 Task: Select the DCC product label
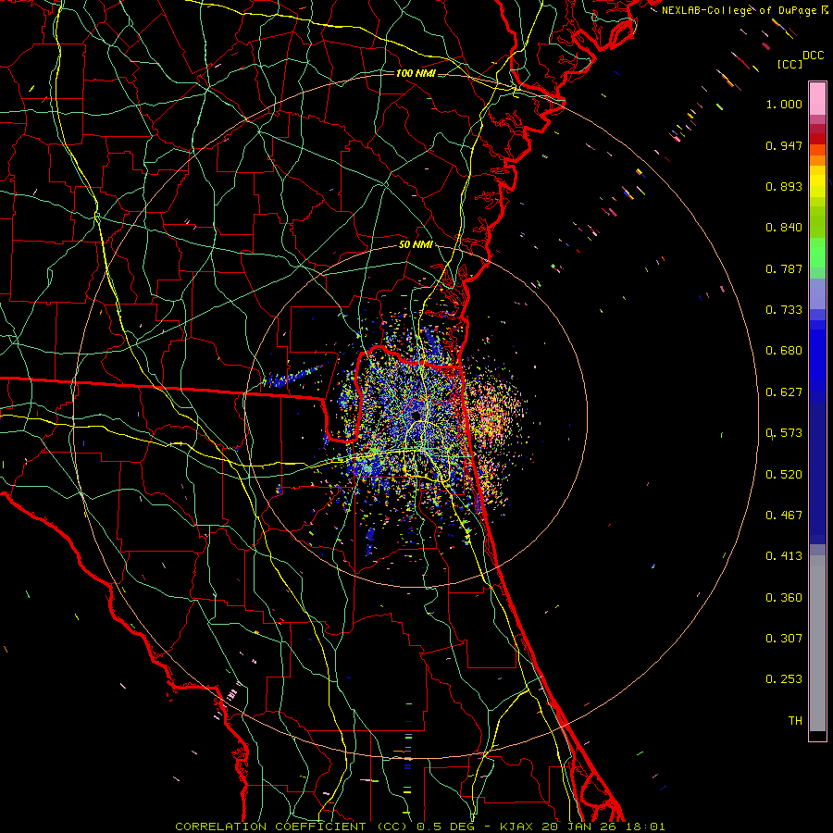pyautogui.click(x=813, y=56)
